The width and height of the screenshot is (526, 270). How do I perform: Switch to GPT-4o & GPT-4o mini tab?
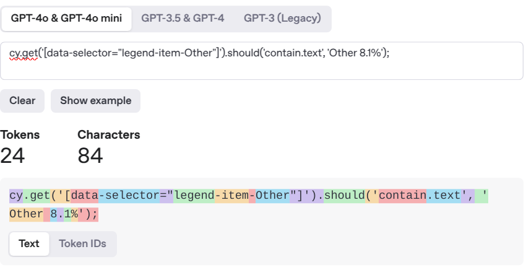[67, 19]
